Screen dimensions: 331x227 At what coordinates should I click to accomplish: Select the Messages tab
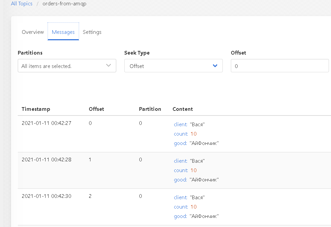click(63, 32)
